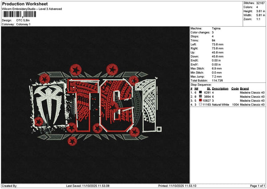Select the Total Bobbin value '114.73ft'
This screenshot has width=267, height=189.
pyautogui.click(x=217, y=81)
